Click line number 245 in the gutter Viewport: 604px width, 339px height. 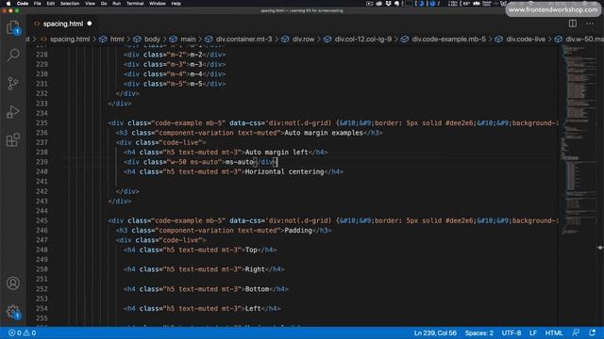(42, 220)
